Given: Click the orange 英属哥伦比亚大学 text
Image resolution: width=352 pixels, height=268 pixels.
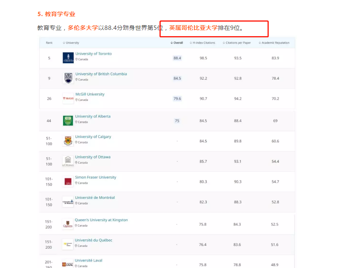Looking at the screenshot, I should [193, 28].
